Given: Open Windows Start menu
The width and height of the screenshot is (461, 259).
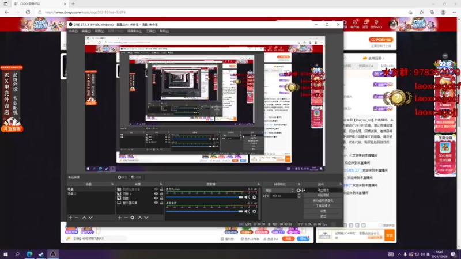Looking at the screenshot, I should [6, 254].
